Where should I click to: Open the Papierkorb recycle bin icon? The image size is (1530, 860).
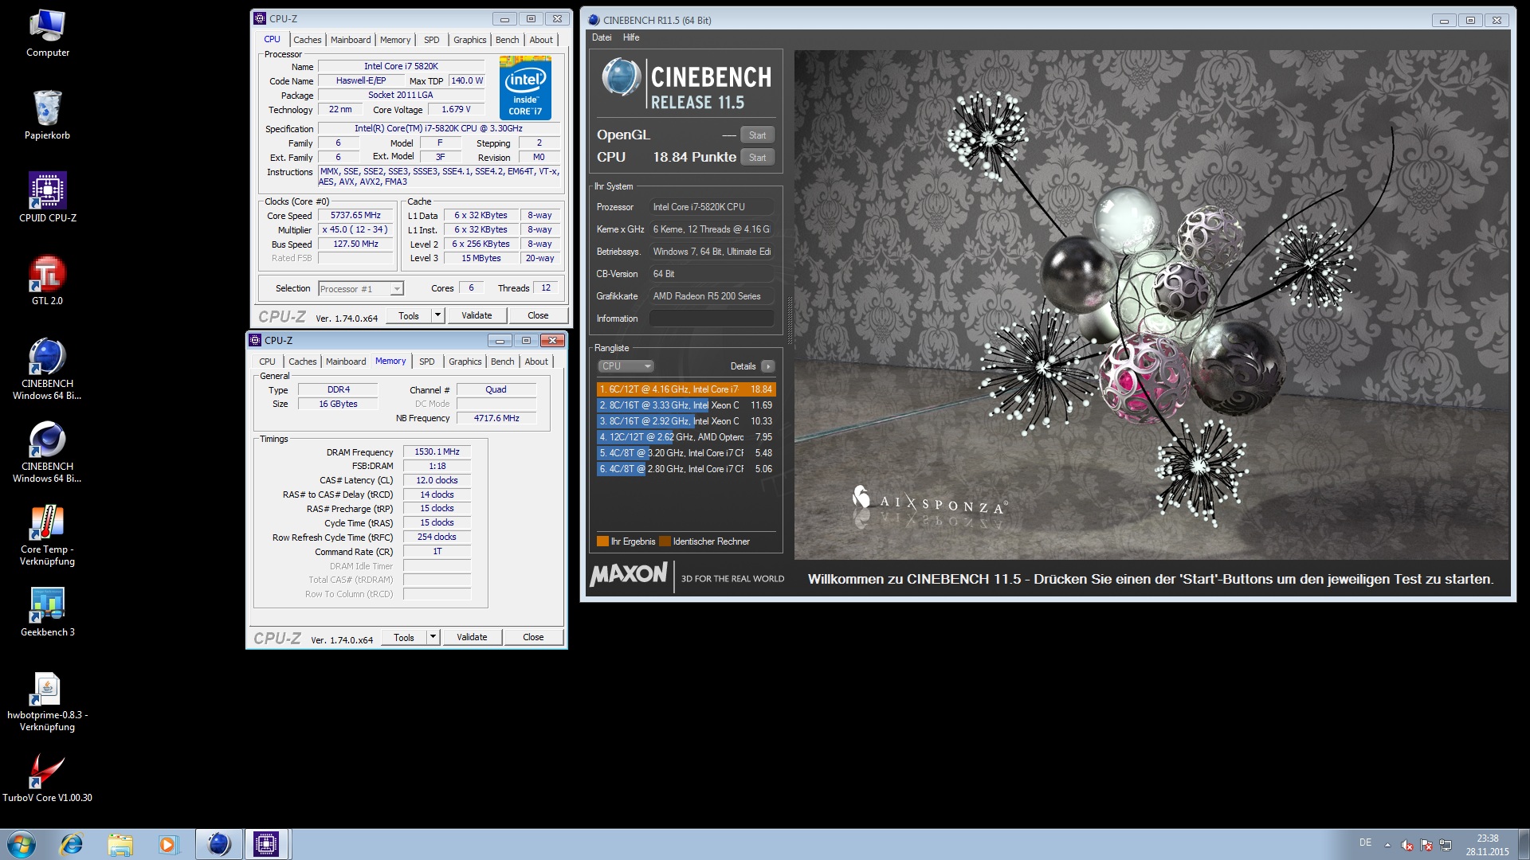pyautogui.click(x=47, y=115)
